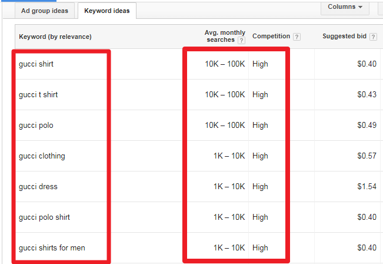
Task: Click High competition in gucci t shirt row
Action: click(260, 95)
